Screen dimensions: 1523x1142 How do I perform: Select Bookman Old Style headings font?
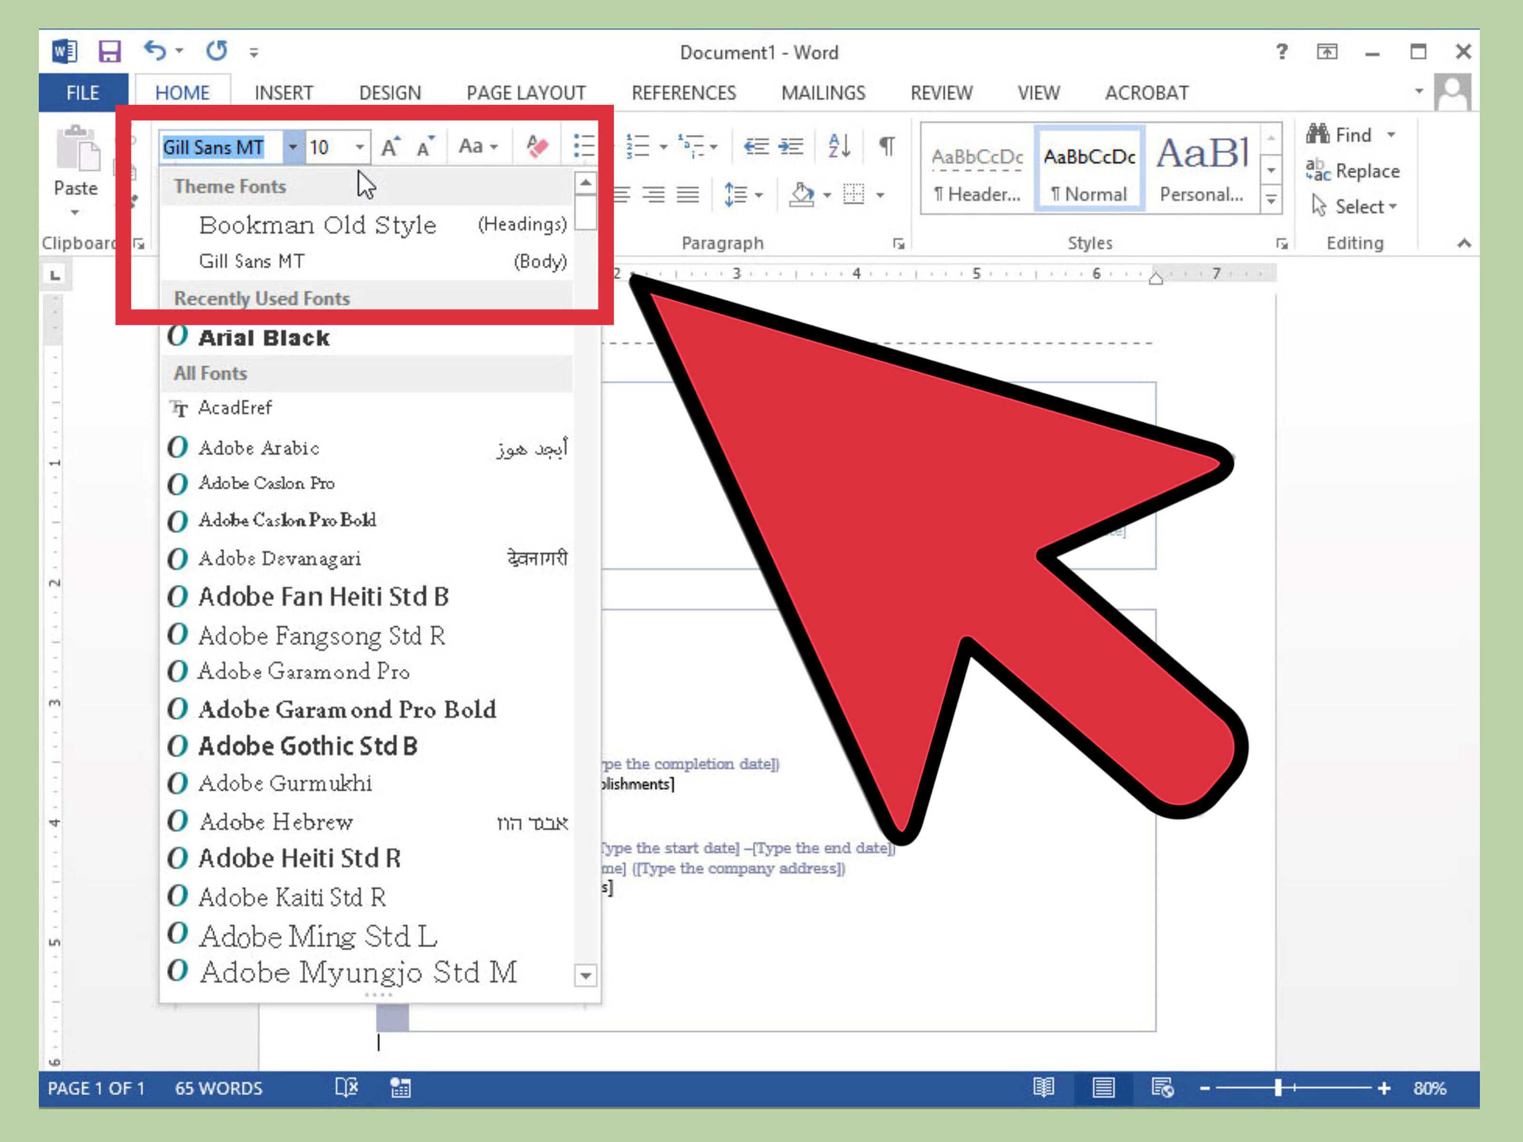[x=318, y=224]
